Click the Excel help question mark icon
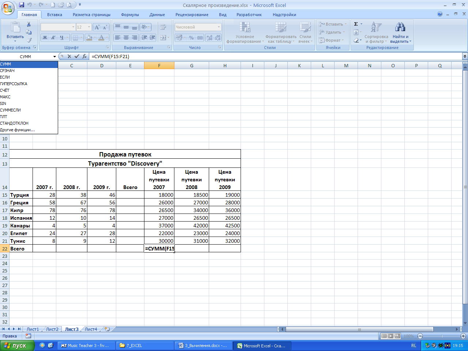The image size is (468, 351). 440,14
